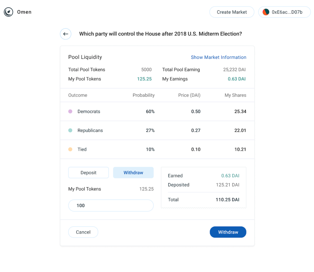The width and height of the screenshot is (314, 272).
Task: Open wallet account 0xE6ac...D07b
Action: pyautogui.click(x=285, y=12)
